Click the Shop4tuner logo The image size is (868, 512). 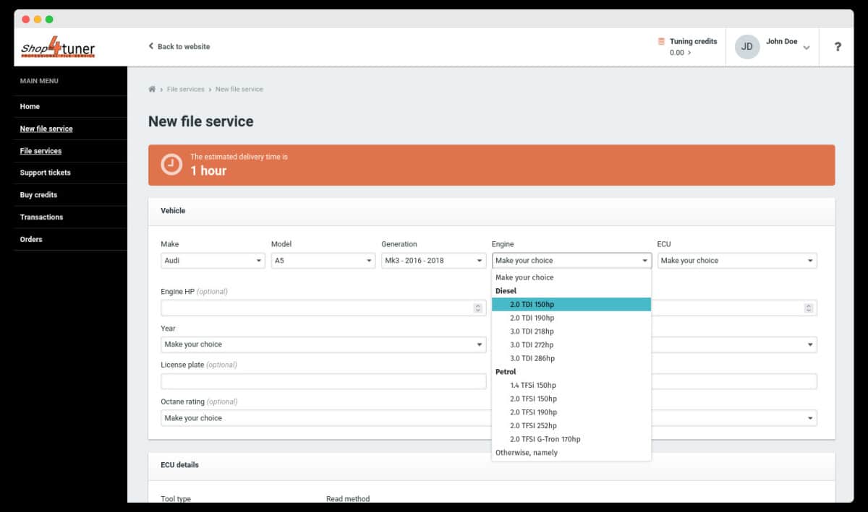[58, 48]
